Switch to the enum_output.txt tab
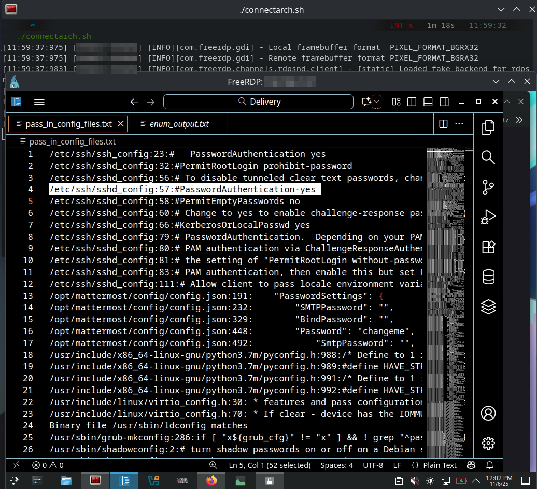Image resolution: width=537 pixels, height=489 pixels. (179, 124)
